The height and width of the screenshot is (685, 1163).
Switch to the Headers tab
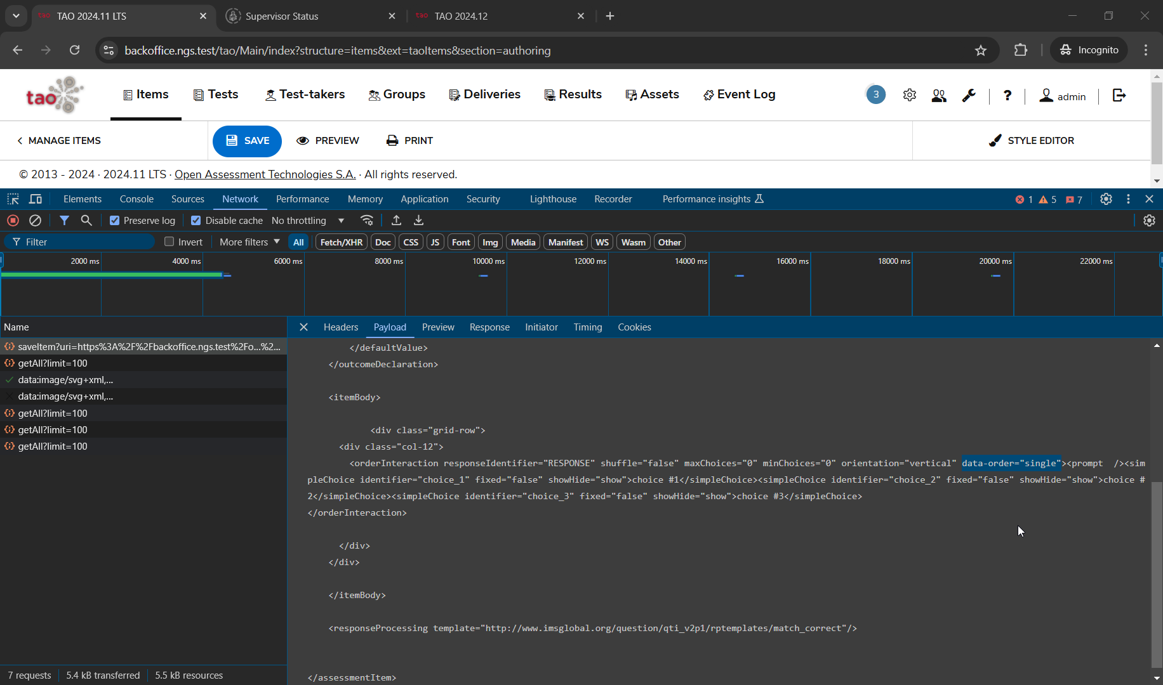pos(341,327)
